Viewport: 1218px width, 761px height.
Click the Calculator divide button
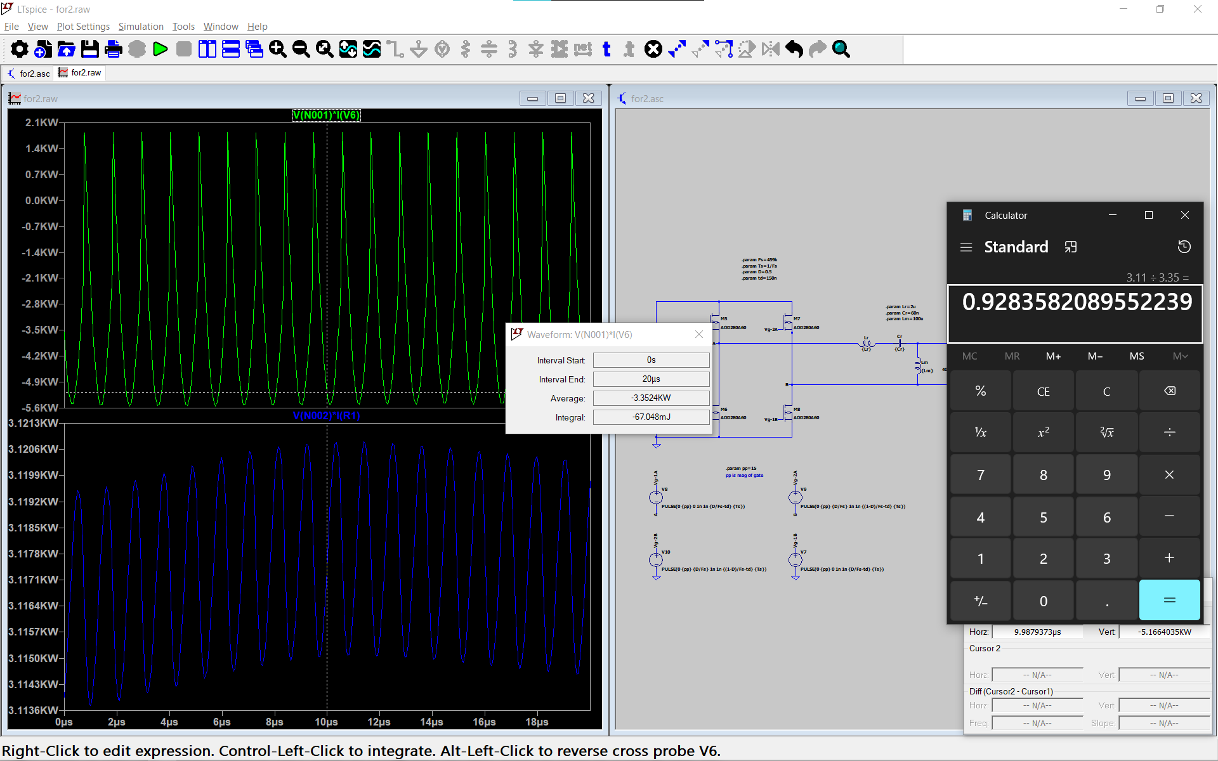coord(1169,433)
